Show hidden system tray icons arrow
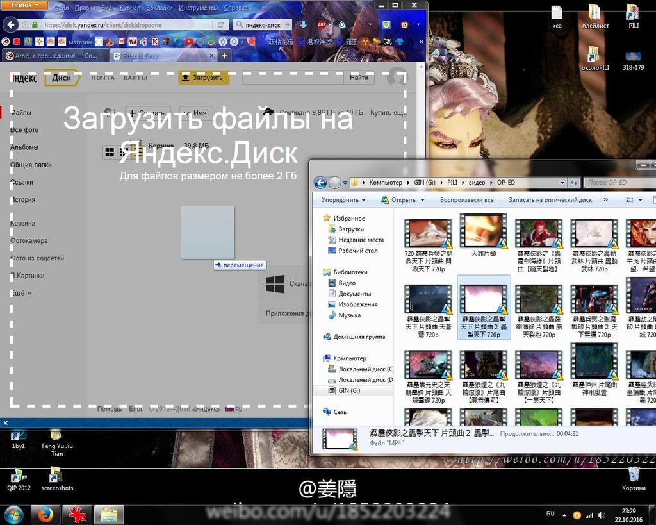656x525 pixels. [564, 515]
